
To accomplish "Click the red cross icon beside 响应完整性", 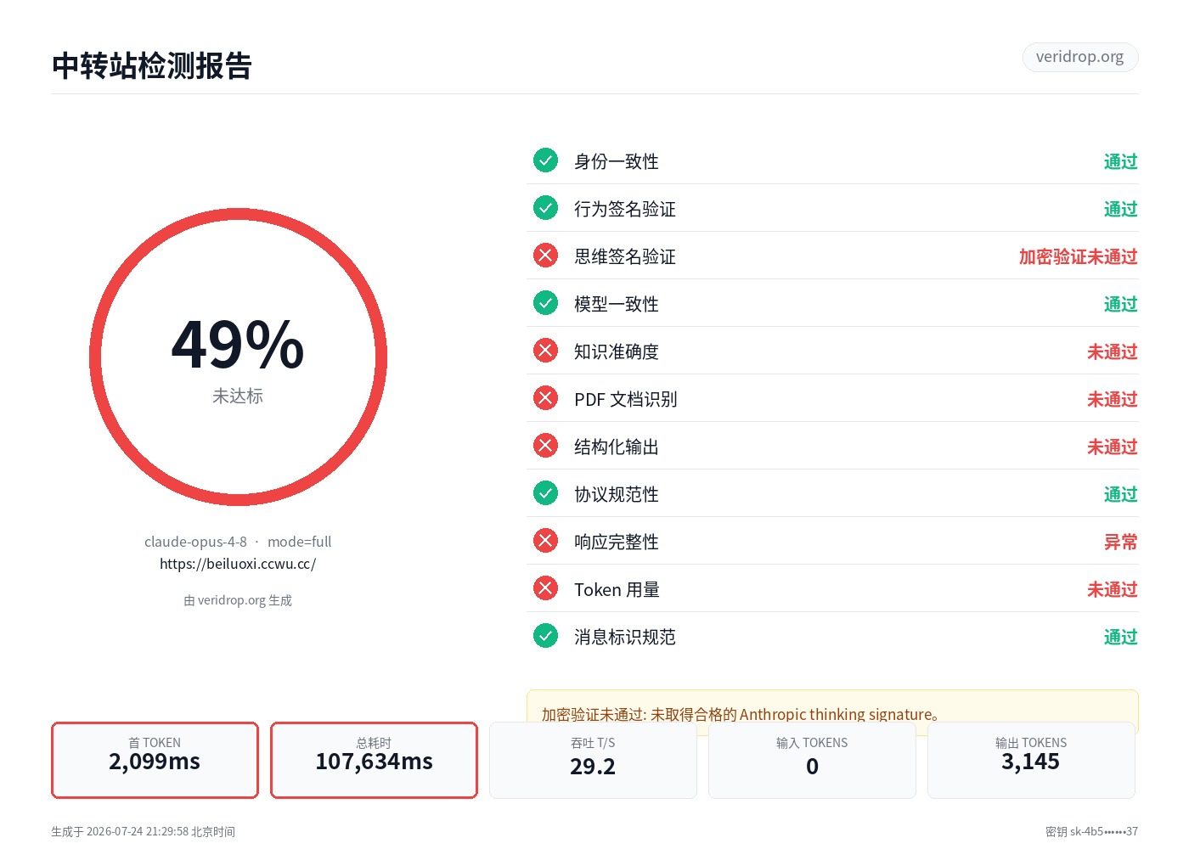I will [545, 541].
